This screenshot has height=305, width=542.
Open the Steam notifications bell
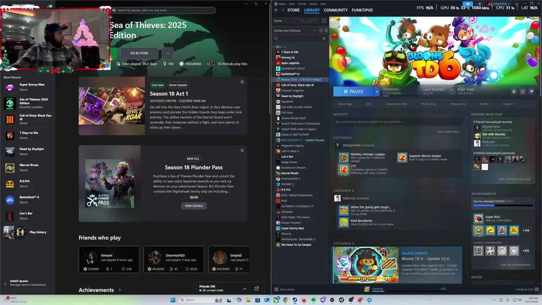point(479,4)
